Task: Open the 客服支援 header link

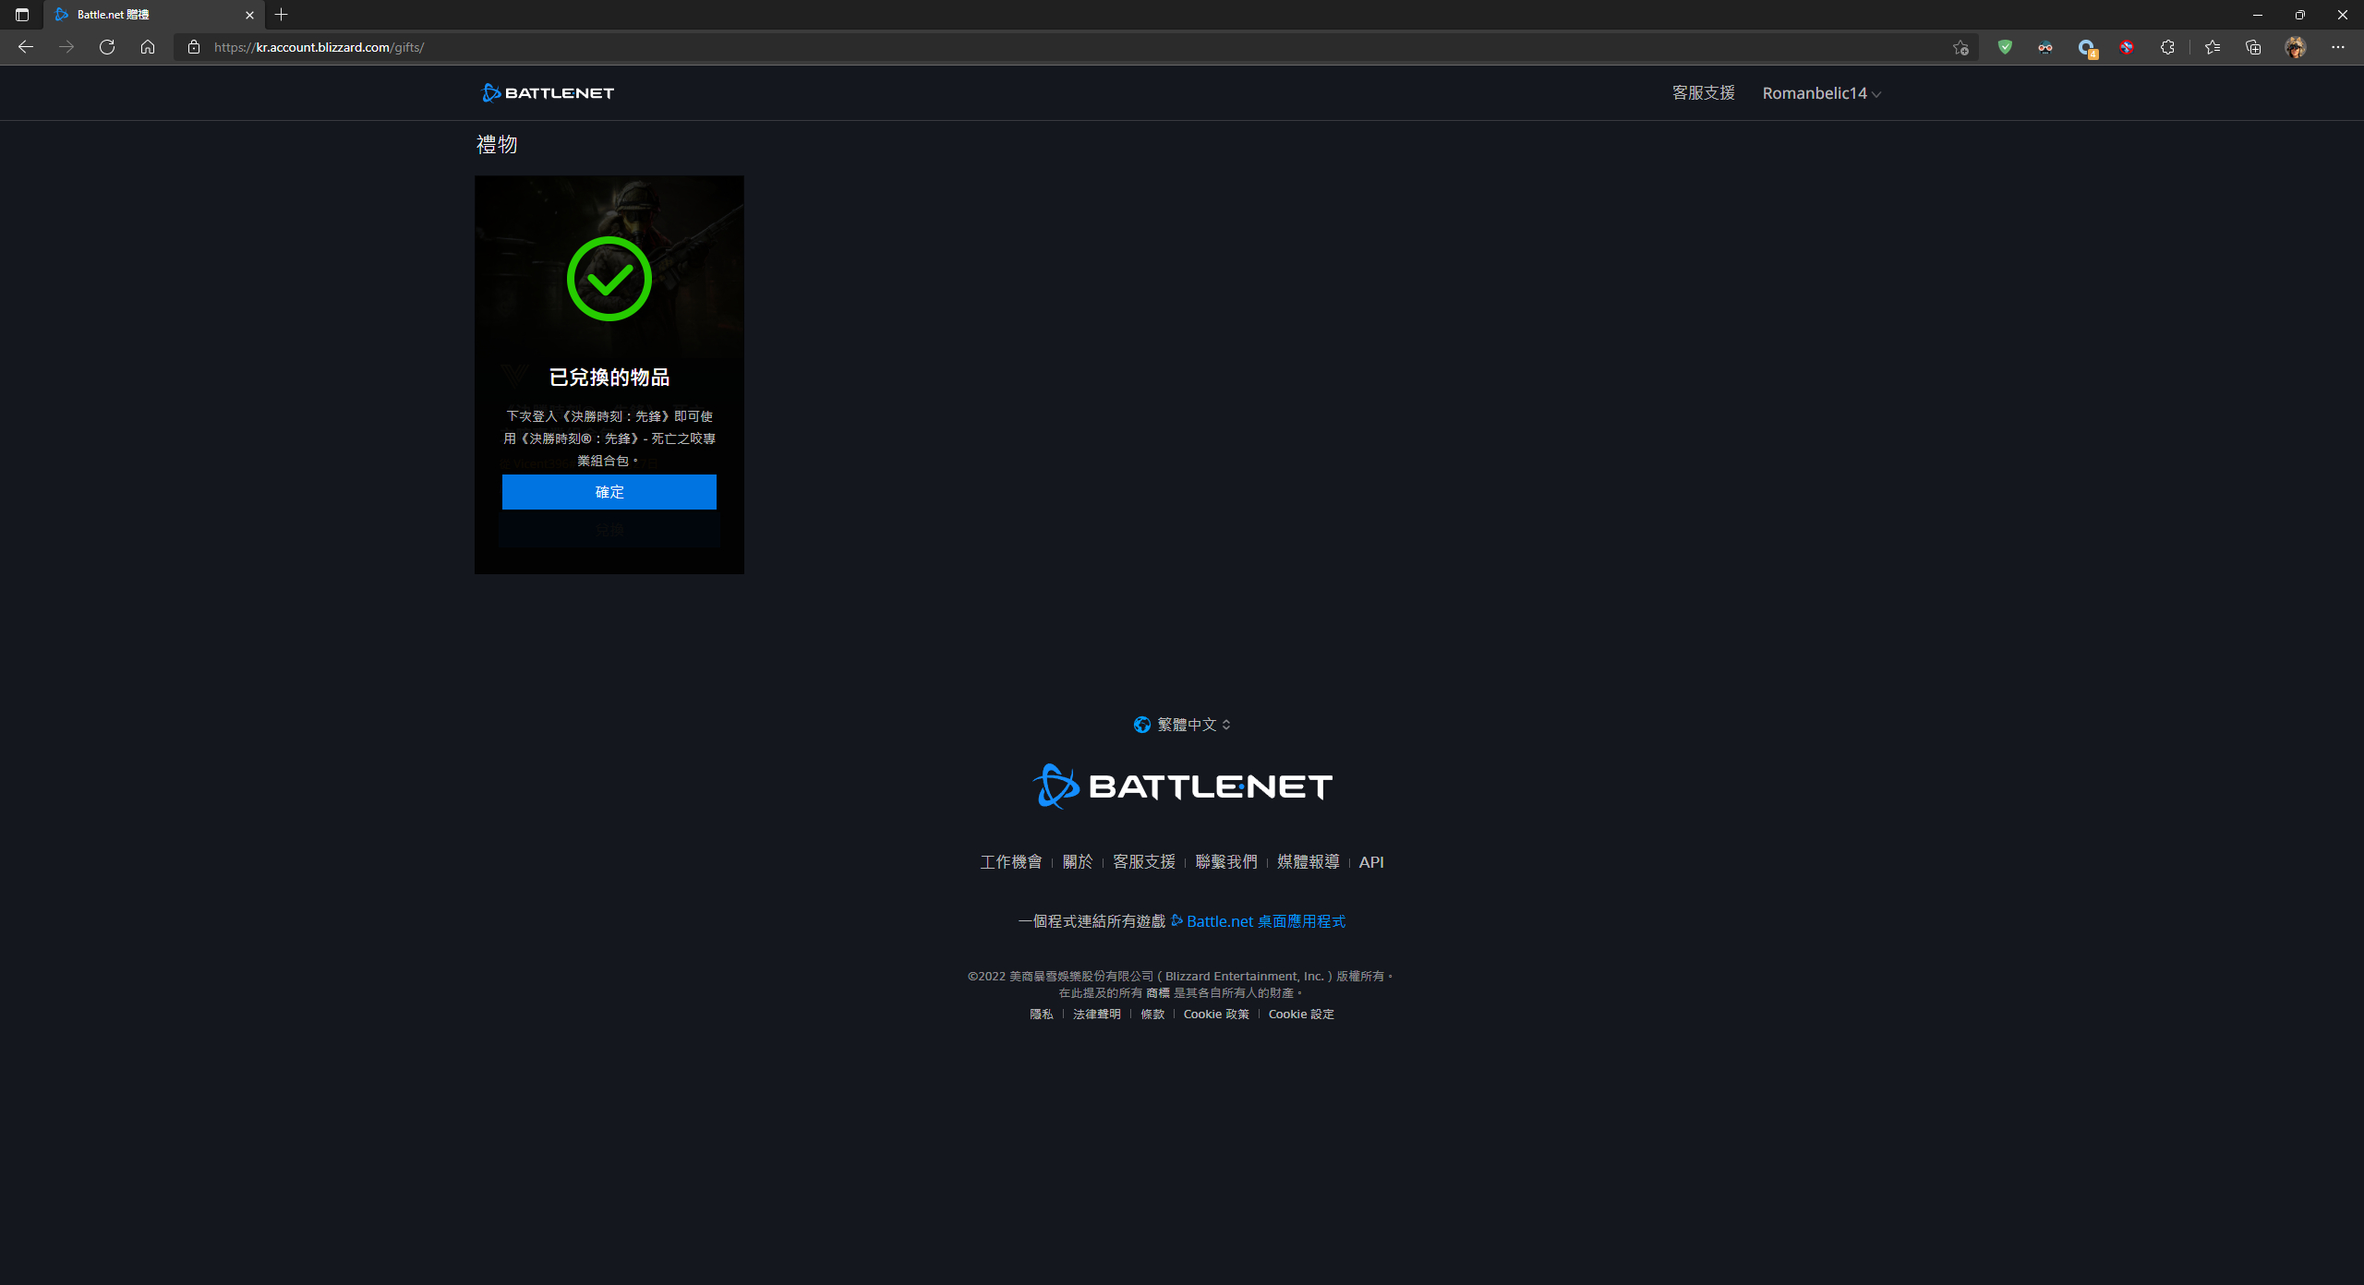Action: 1703,92
